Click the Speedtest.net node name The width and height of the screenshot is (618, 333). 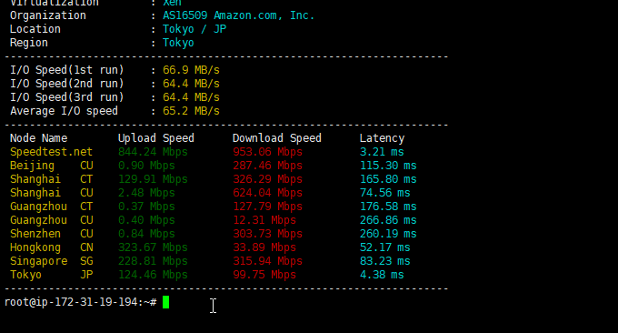tap(51, 152)
